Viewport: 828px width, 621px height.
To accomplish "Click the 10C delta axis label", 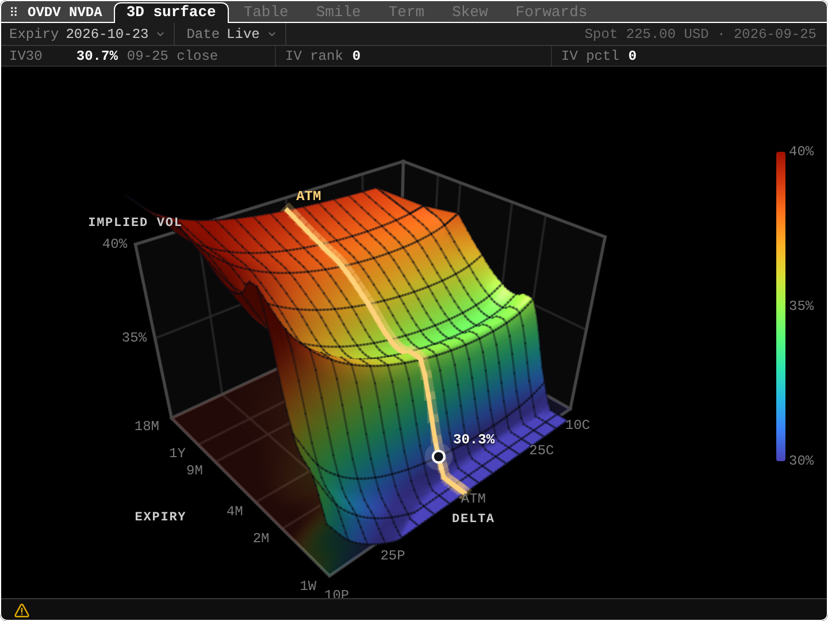I will pyautogui.click(x=577, y=424).
